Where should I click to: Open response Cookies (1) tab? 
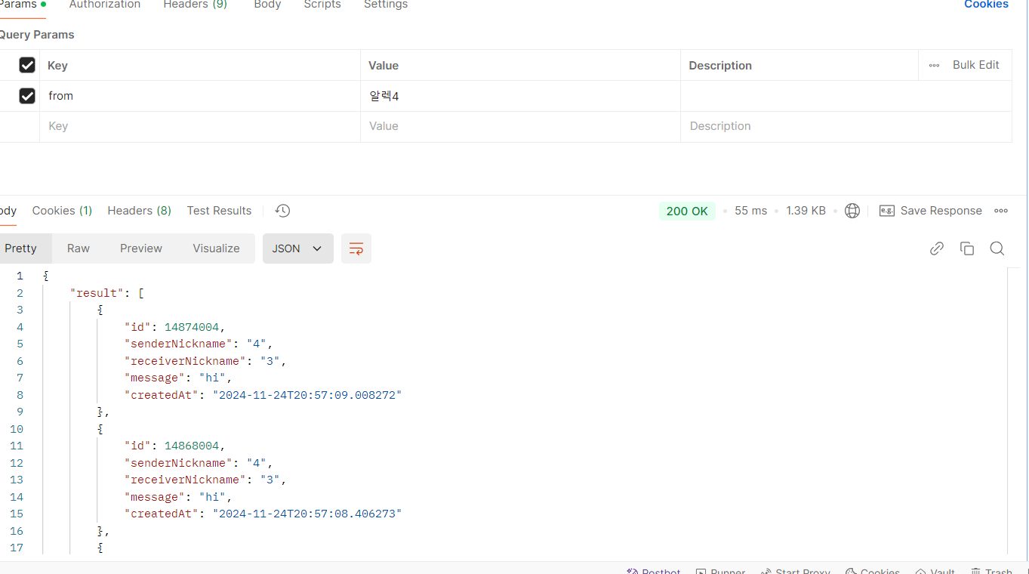(62, 211)
